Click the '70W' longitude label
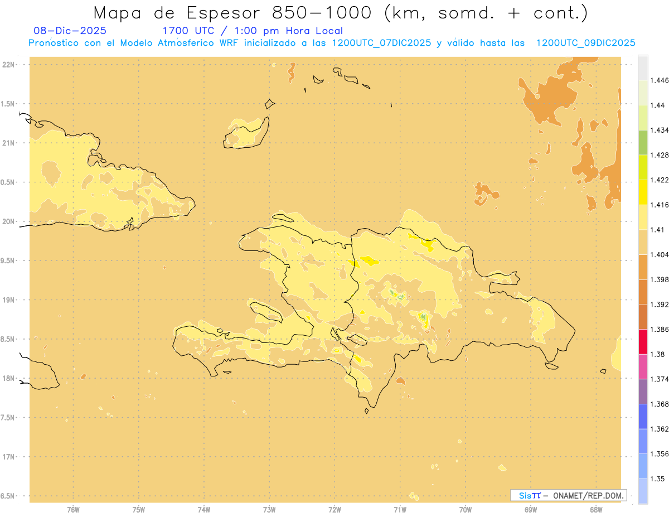The width and height of the screenshot is (669, 517). 466,510
